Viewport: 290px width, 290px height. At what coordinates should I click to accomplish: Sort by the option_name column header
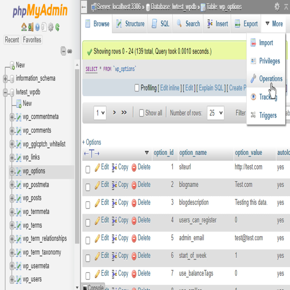(193, 153)
